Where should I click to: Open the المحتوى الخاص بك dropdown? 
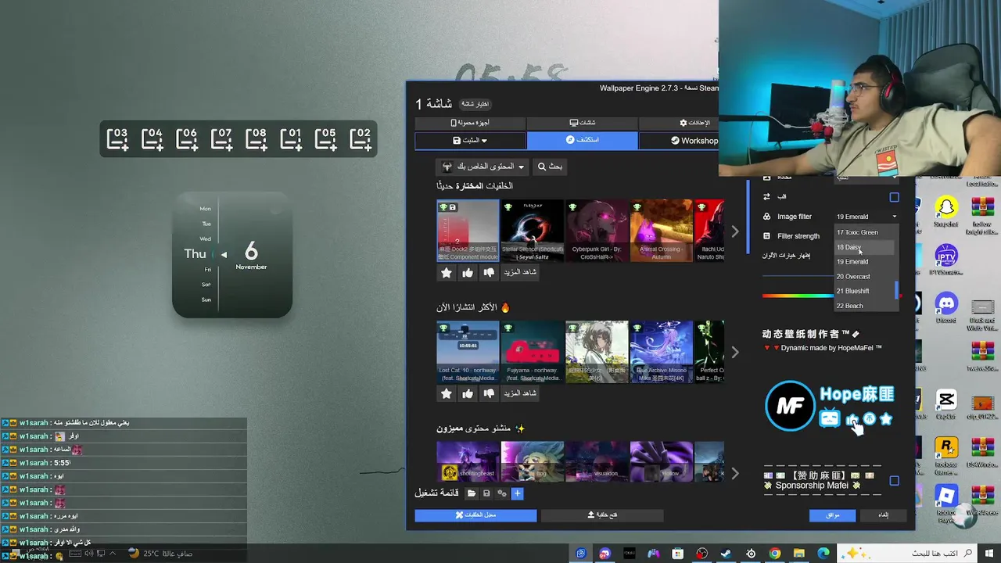(483, 167)
